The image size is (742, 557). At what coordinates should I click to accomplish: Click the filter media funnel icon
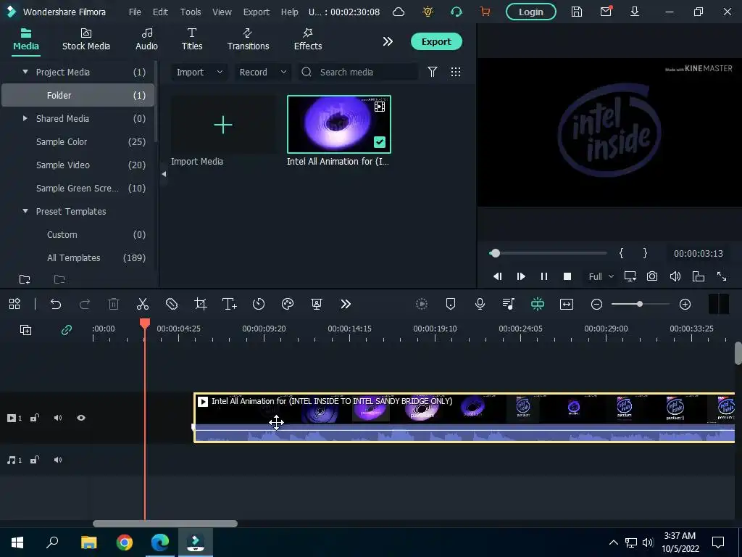tap(433, 72)
